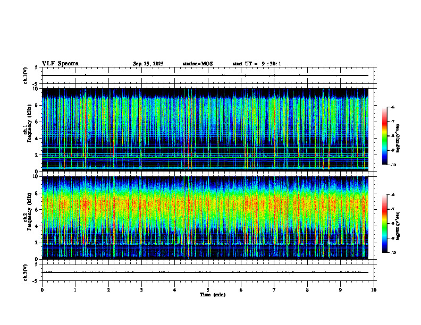
Task: Click the "10" tick on the time axis
Action: pos(374,290)
